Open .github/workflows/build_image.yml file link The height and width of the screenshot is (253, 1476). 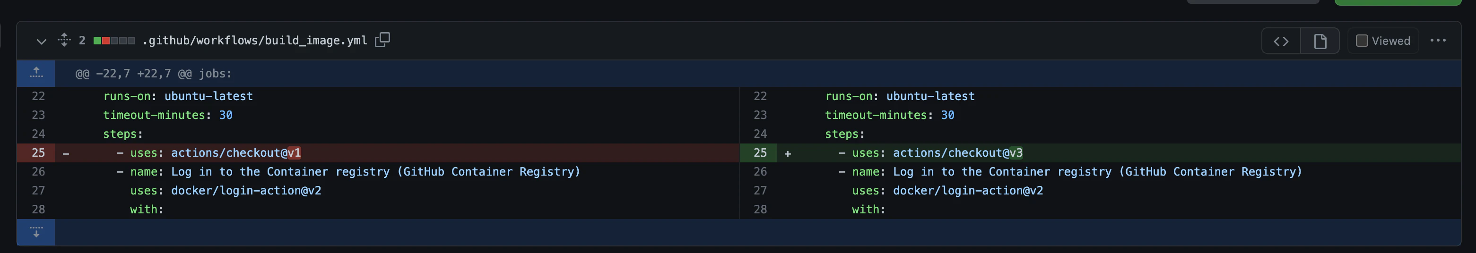(x=254, y=41)
